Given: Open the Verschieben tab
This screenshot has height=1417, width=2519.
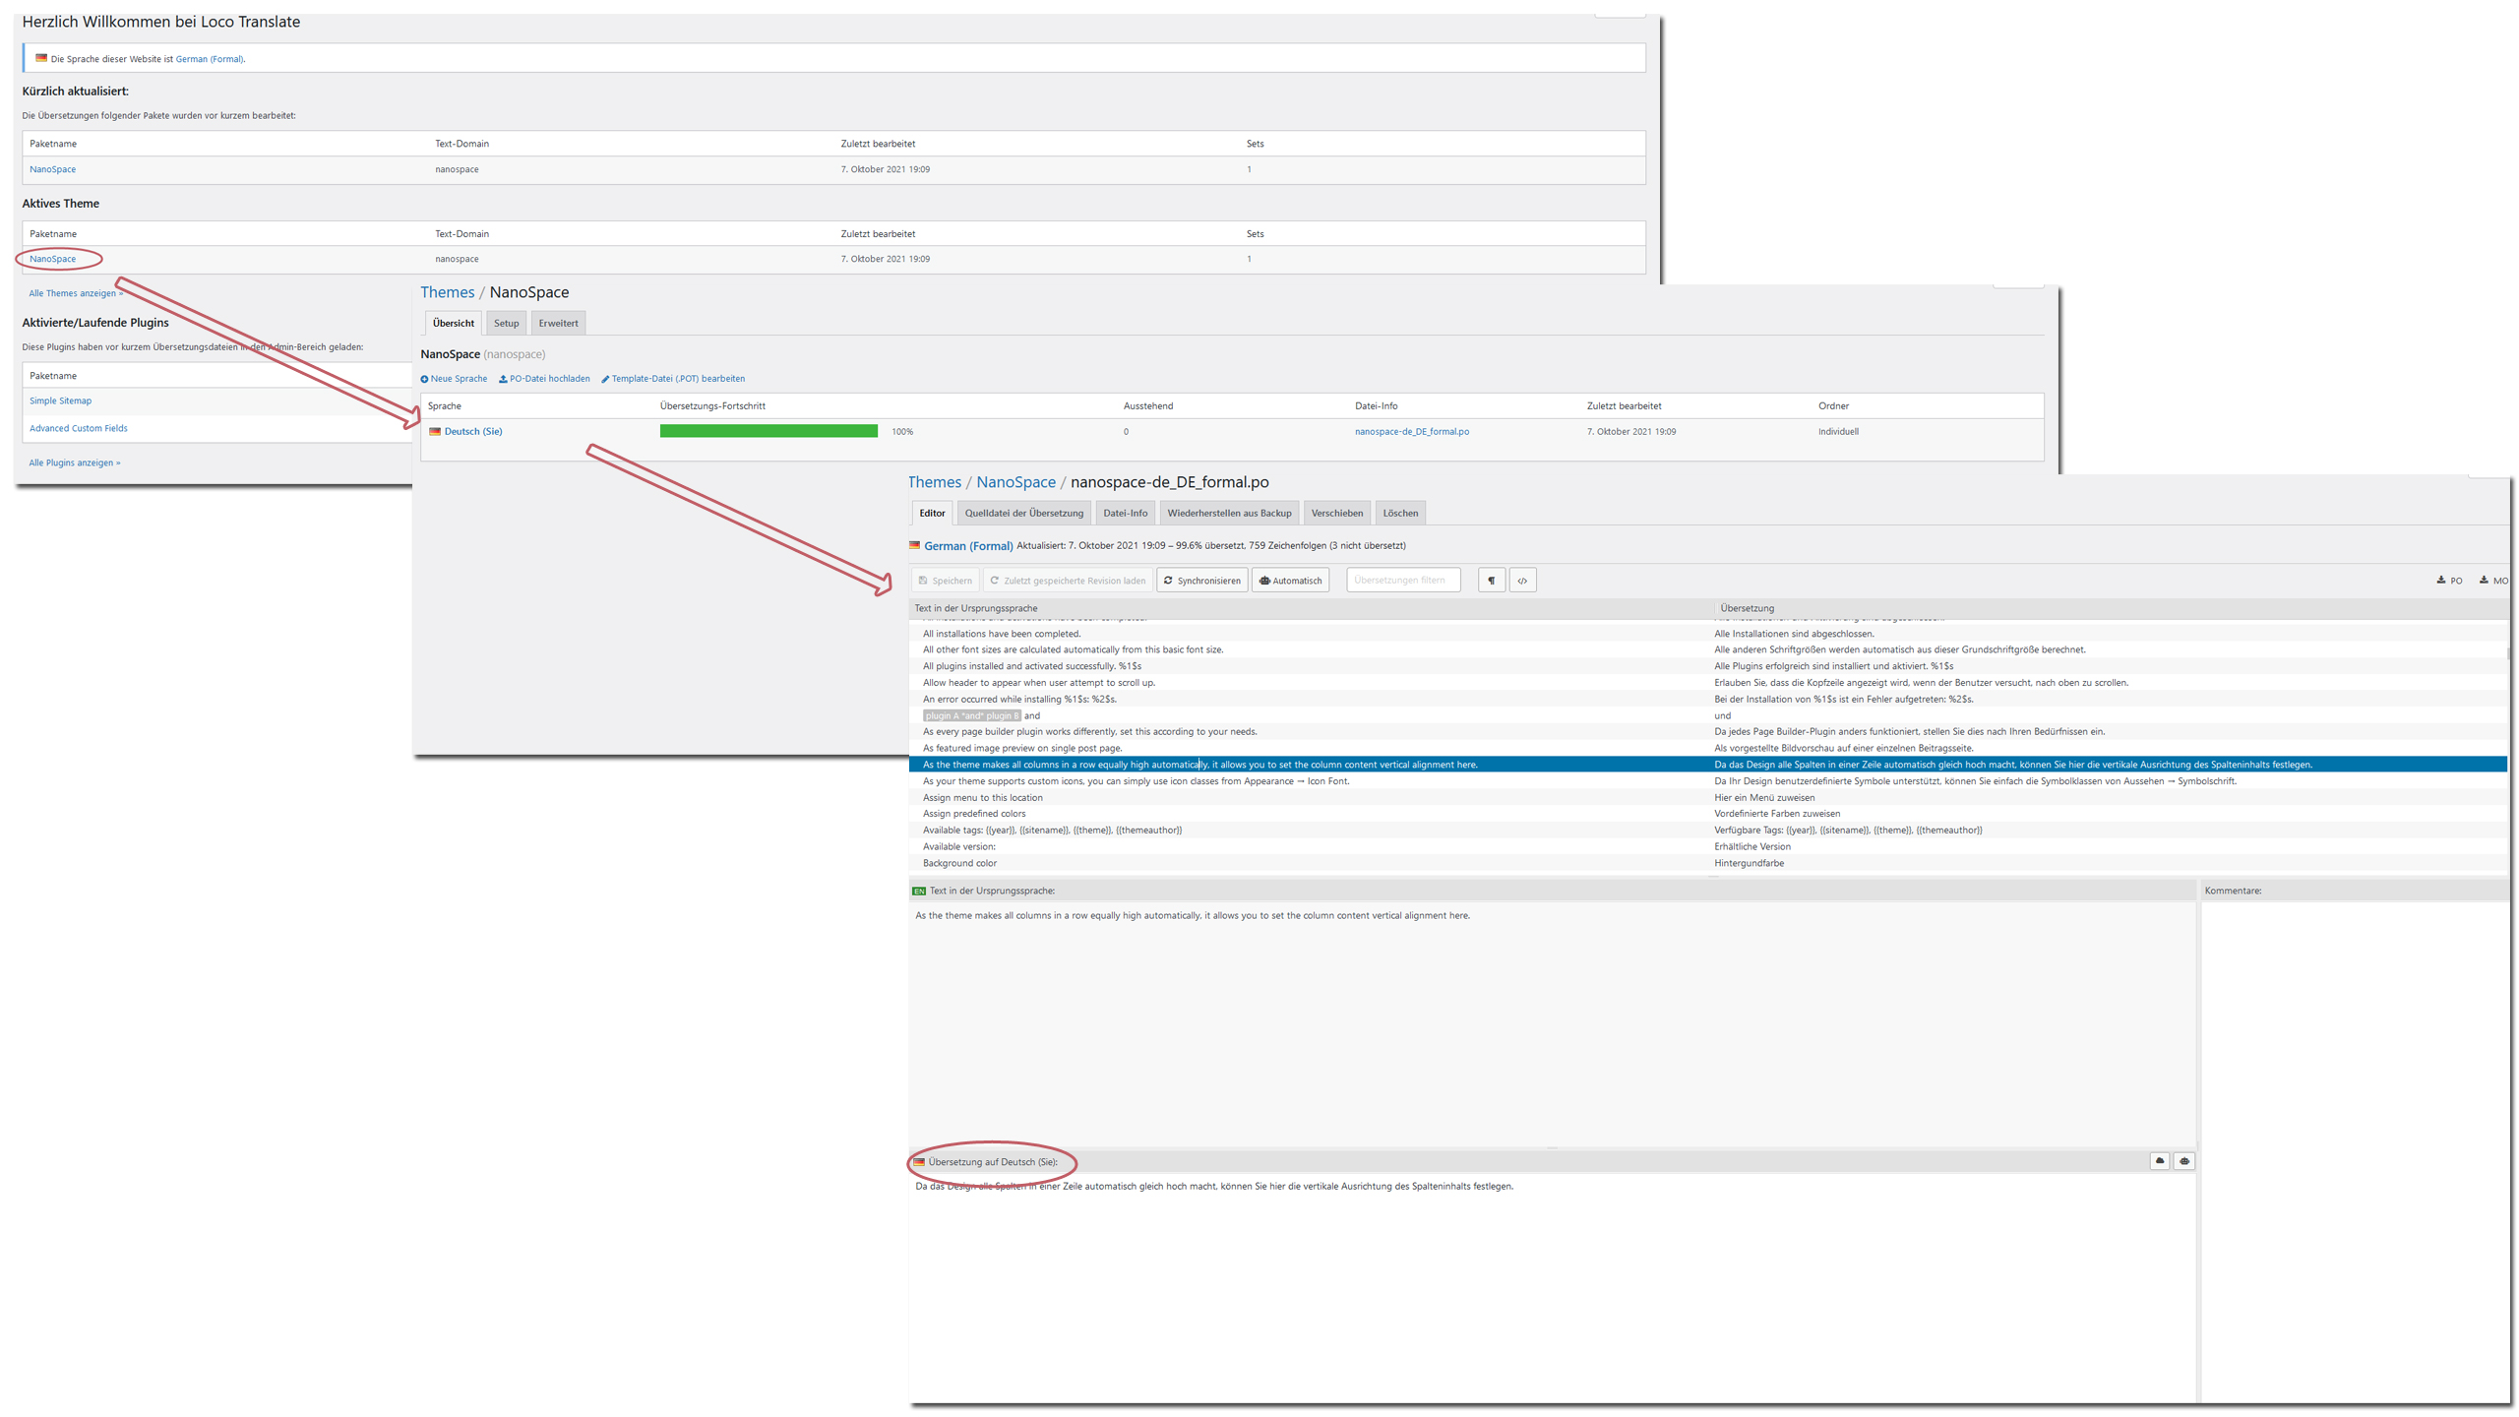Looking at the screenshot, I should [1336, 513].
